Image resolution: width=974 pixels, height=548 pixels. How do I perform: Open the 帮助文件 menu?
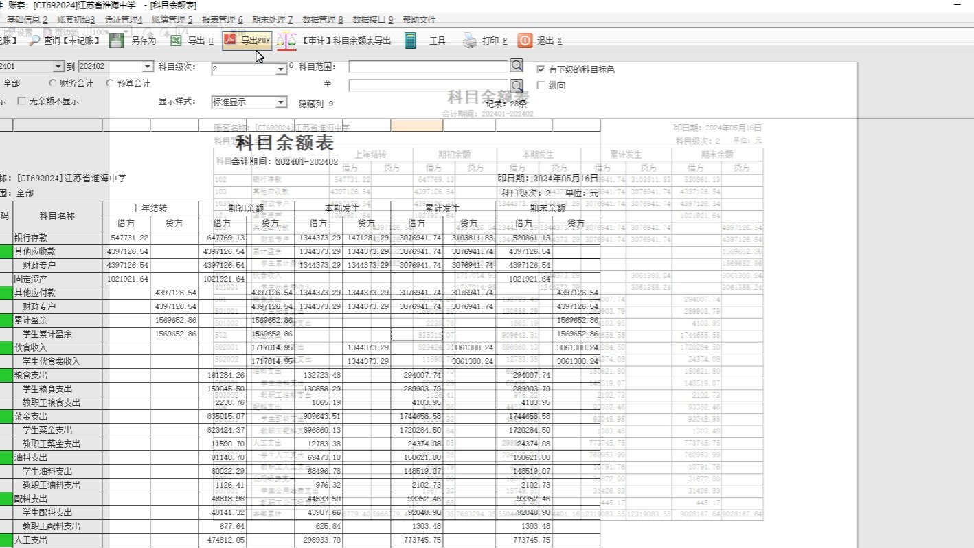[x=419, y=20]
